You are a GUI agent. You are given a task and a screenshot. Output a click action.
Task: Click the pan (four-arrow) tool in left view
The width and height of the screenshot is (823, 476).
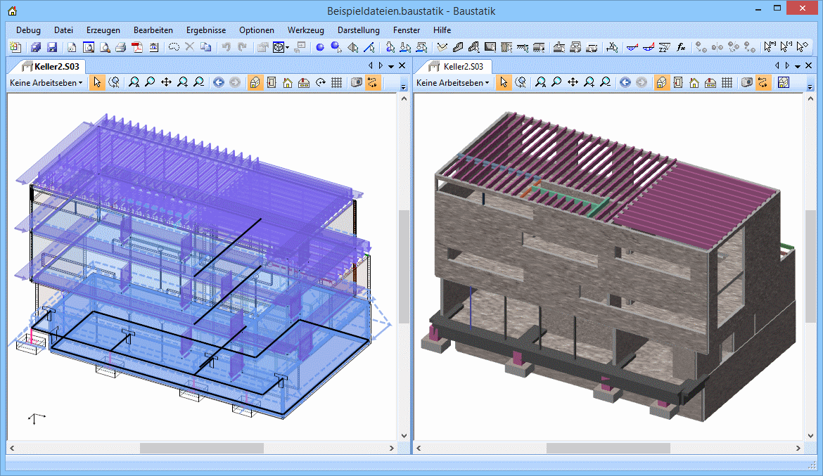166,82
